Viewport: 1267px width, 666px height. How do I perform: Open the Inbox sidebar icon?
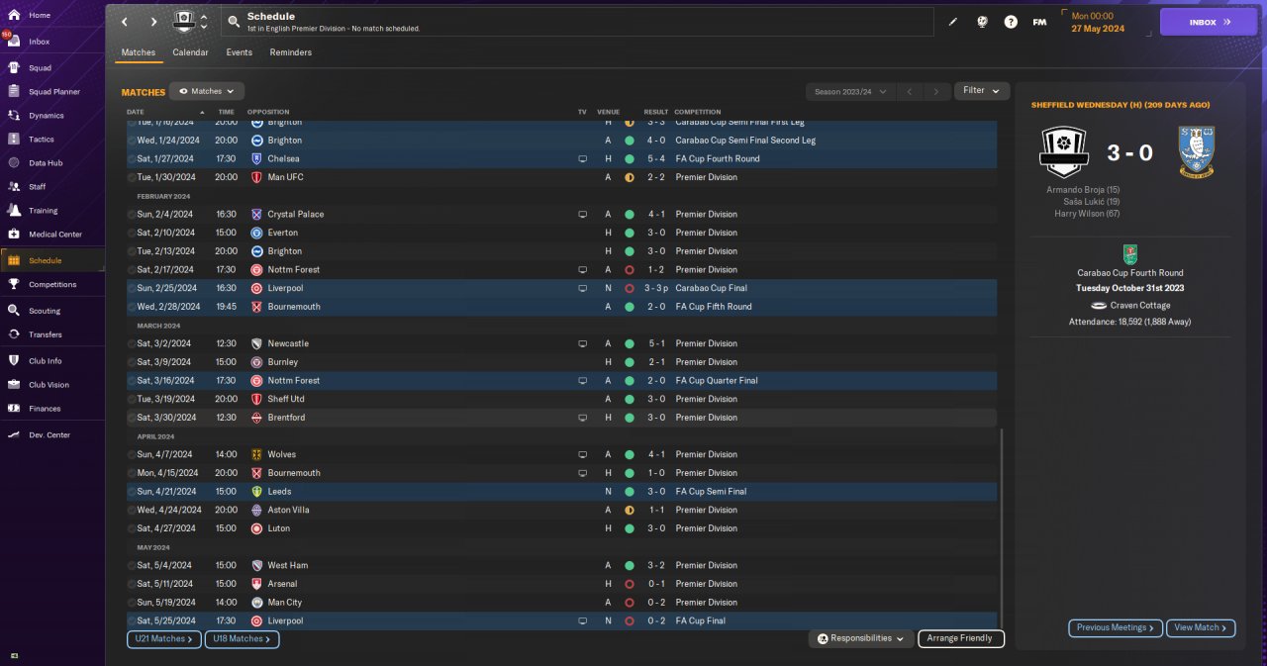(14, 42)
